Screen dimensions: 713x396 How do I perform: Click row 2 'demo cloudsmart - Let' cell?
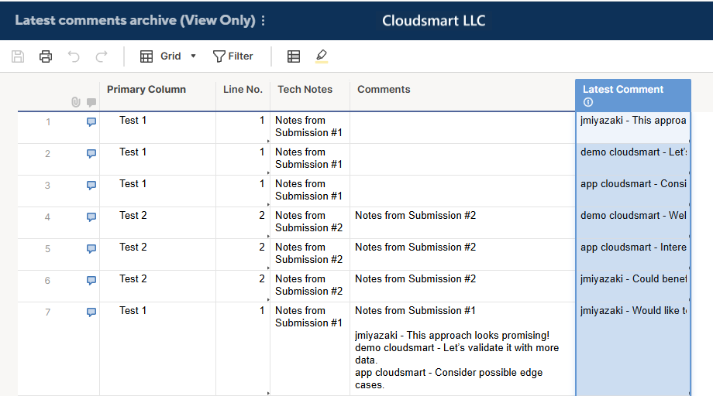[x=633, y=159]
